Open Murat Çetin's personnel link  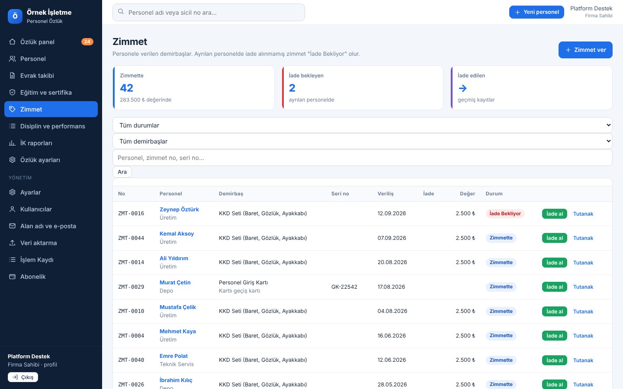pos(175,283)
